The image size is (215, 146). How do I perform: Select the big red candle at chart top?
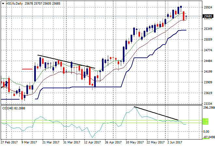click(184, 16)
